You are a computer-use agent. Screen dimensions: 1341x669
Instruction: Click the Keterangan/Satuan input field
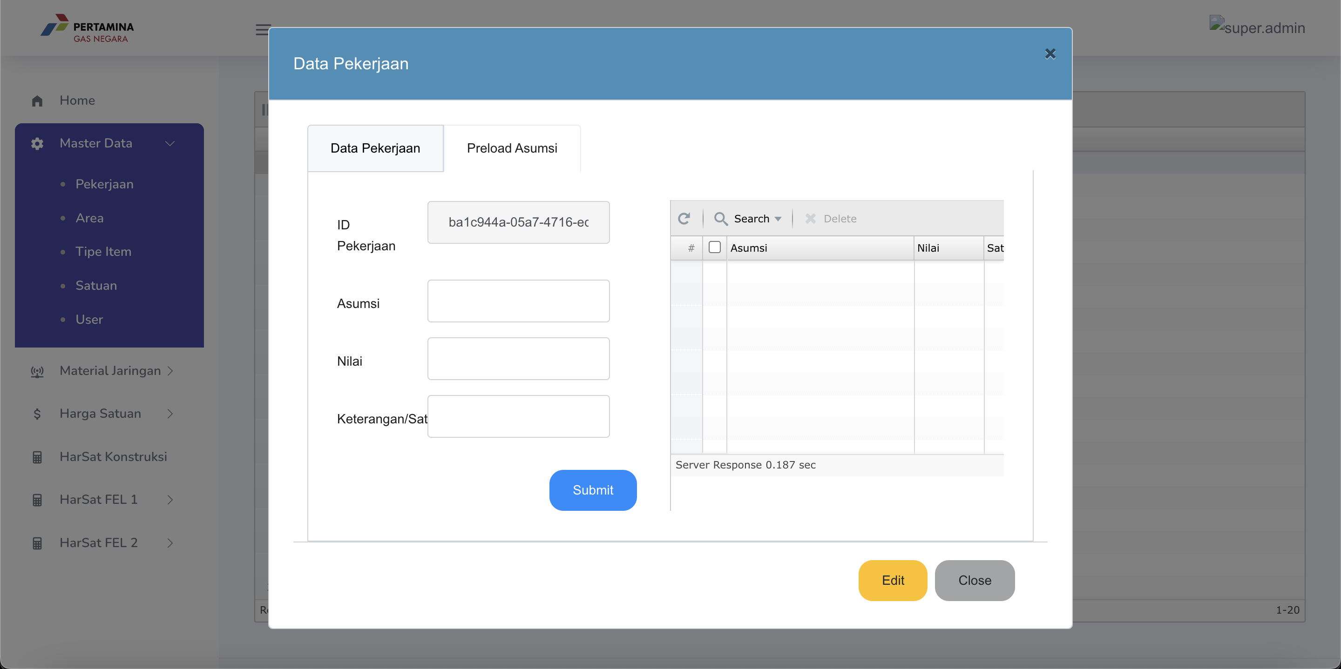tap(519, 417)
